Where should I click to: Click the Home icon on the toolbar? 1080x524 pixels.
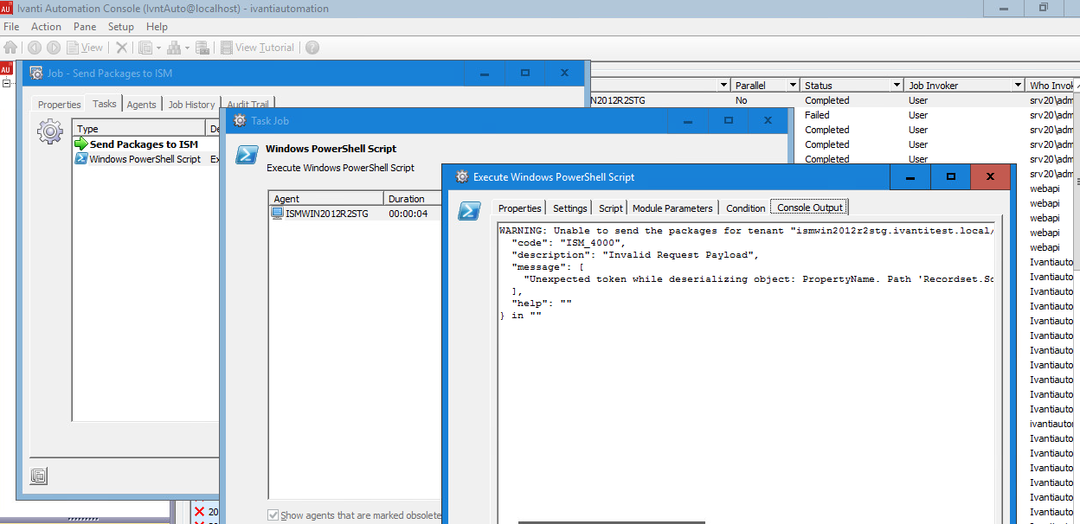tap(11, 47)
